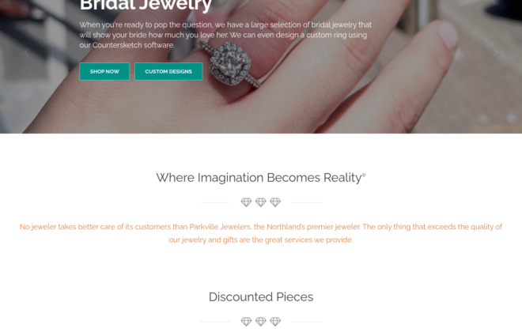
Task: Click divider line right of Discounted diamonds
Action: coord(307,322)
